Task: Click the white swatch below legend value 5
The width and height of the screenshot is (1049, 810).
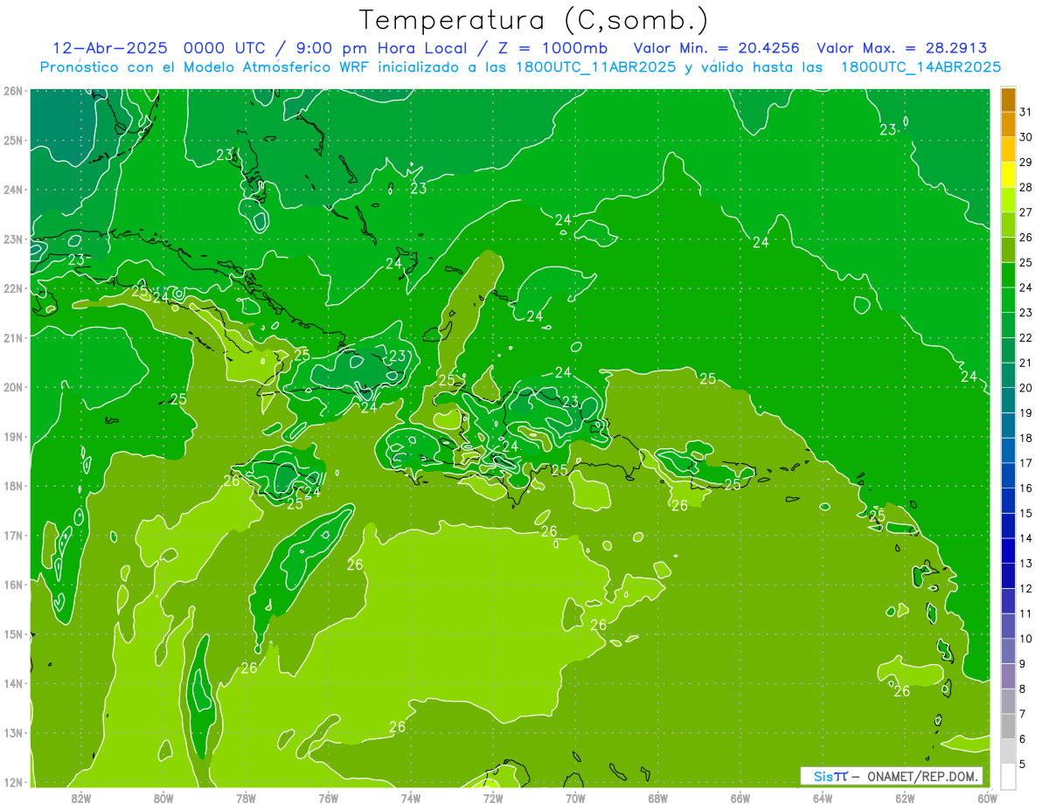Action: 1008,776
